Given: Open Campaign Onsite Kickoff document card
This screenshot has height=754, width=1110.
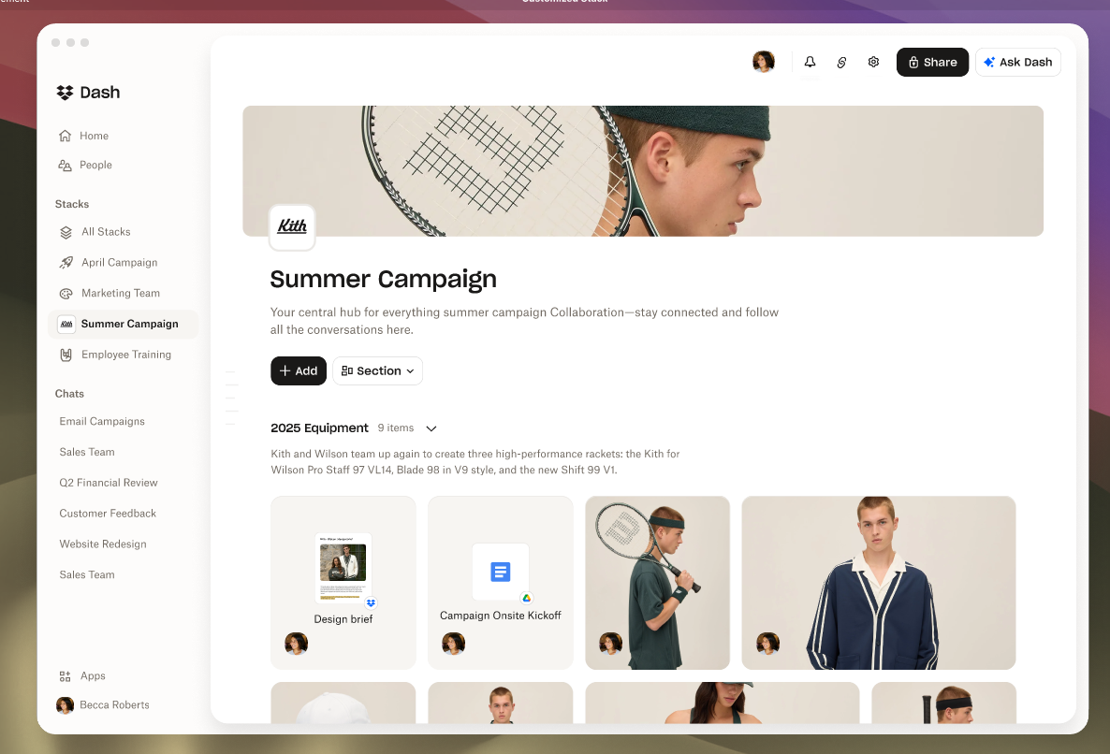Looking at the screenshot, I should click(501, 583).
